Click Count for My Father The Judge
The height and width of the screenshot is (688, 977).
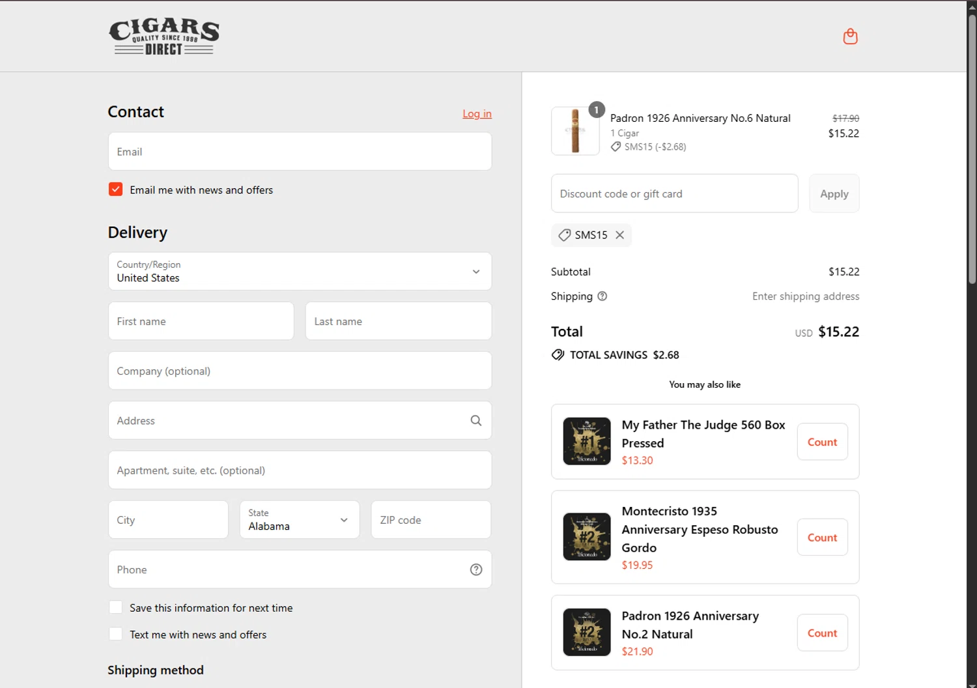(823, 442)
